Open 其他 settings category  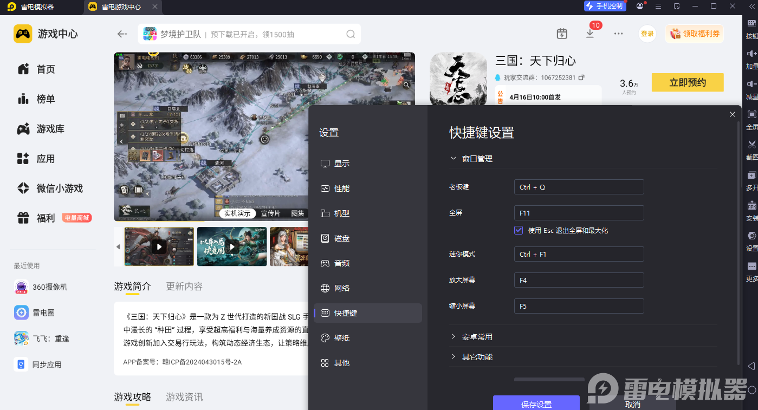tap(368, 363)
